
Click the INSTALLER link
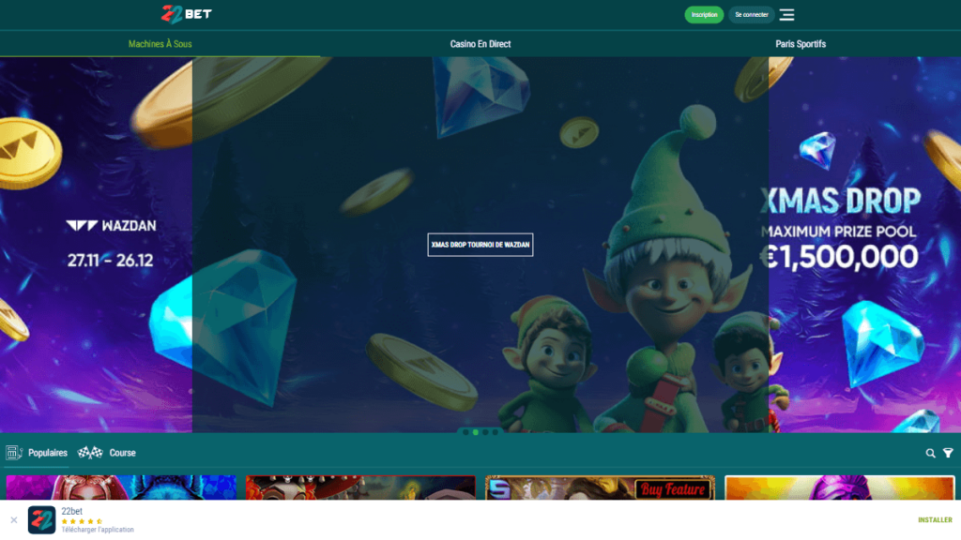coord(935,519)
